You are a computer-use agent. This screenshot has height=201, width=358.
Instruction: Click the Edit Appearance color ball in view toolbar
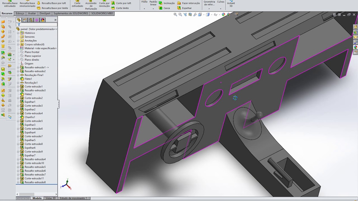point(223,15)
